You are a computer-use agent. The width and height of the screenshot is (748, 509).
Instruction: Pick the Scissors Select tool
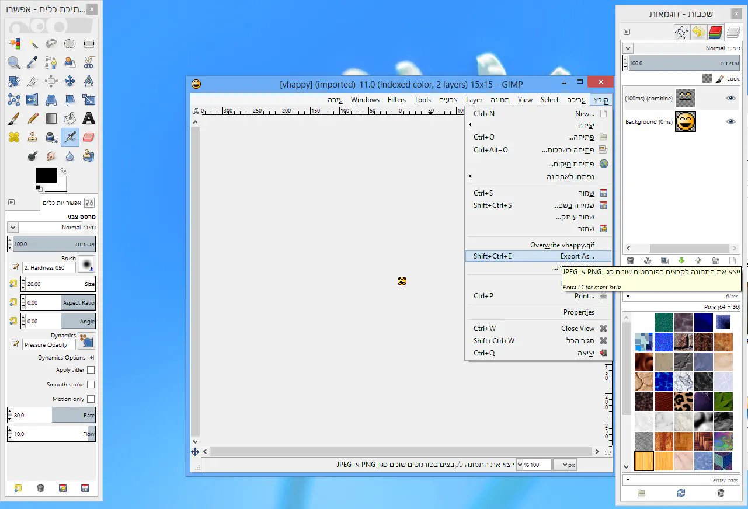tap(88, 62)
